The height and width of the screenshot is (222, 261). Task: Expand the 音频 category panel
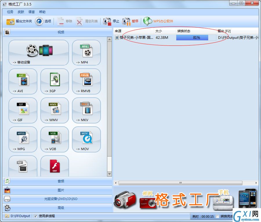click(57, 181)
